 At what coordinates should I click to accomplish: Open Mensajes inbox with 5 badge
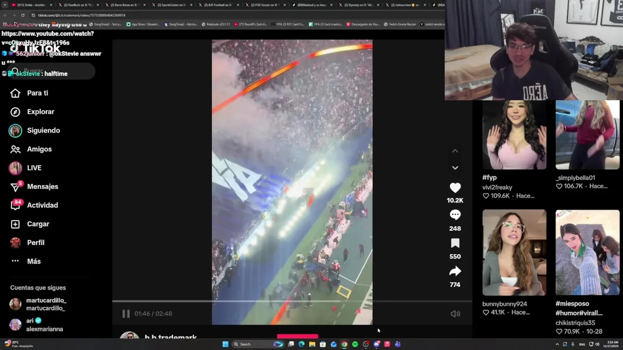(x=34, y=187)
